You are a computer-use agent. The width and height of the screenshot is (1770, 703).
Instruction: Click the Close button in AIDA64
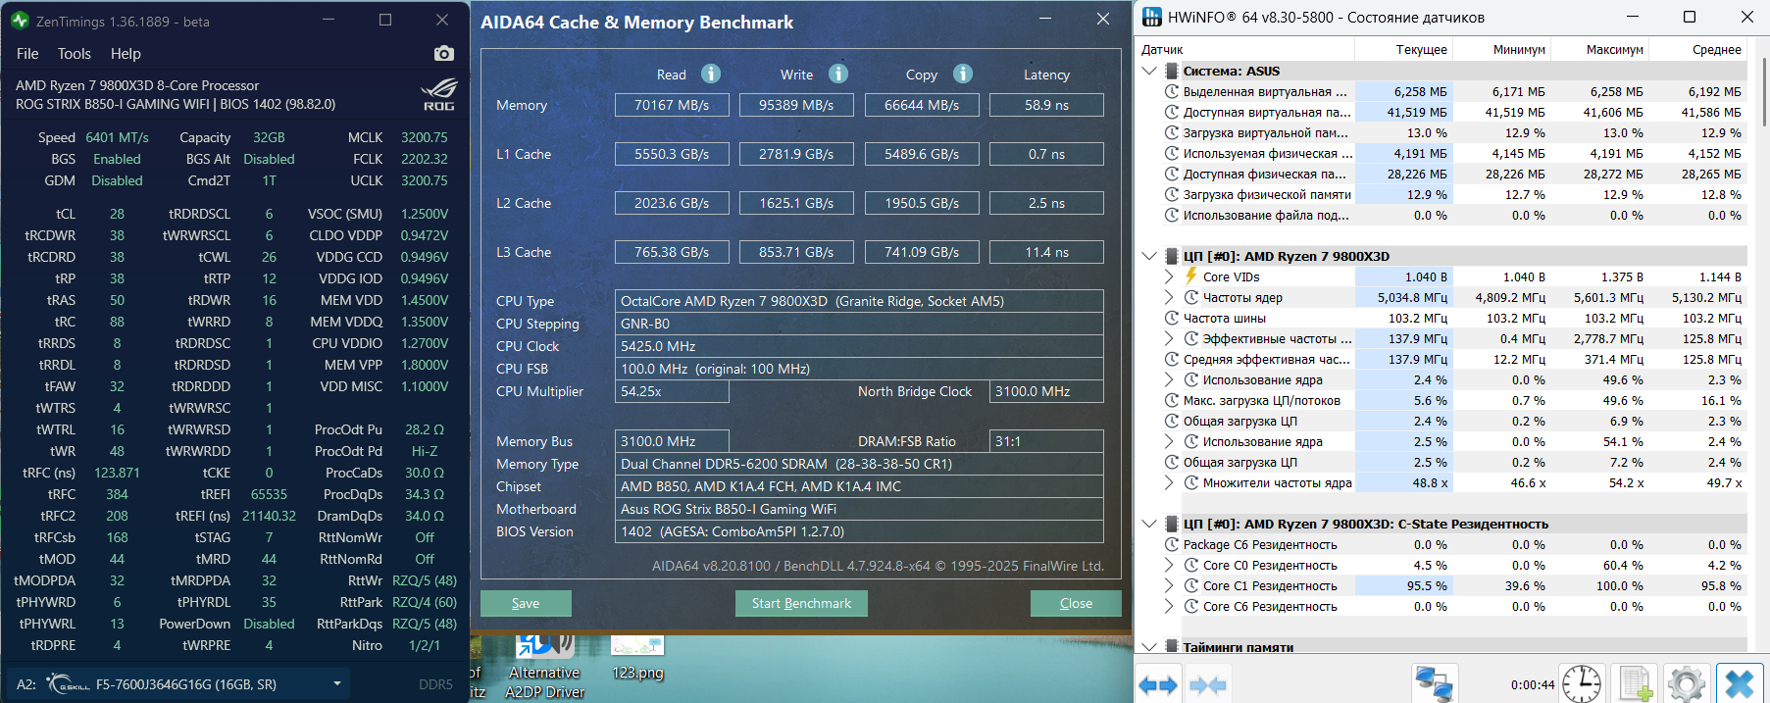coord(1076,603)
